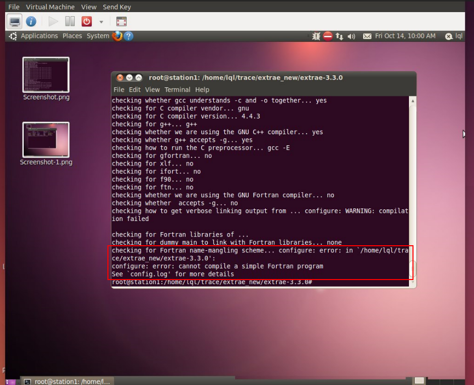Viewport: 474px width, 385px height.
Task: Click 'See `config.log' for more details' line
Action: coord(173,274)
